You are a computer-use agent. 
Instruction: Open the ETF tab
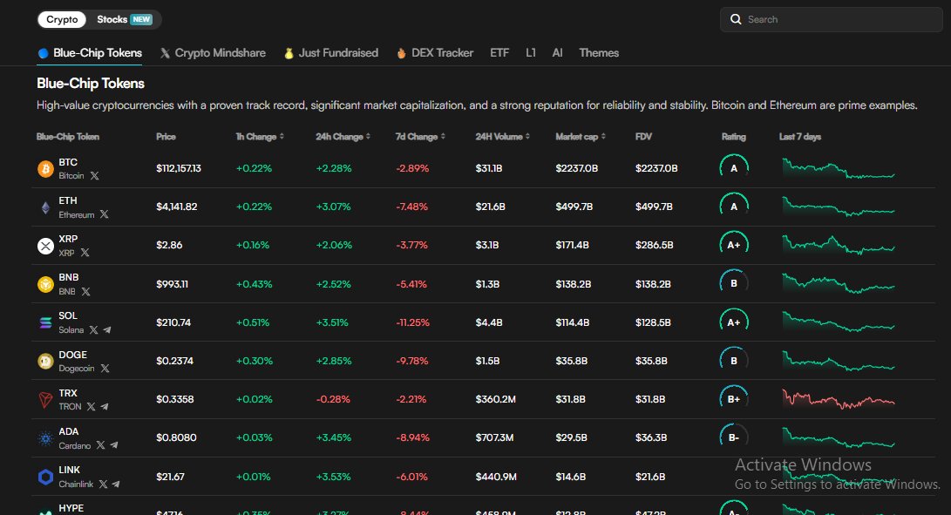[x=499, y=53]
